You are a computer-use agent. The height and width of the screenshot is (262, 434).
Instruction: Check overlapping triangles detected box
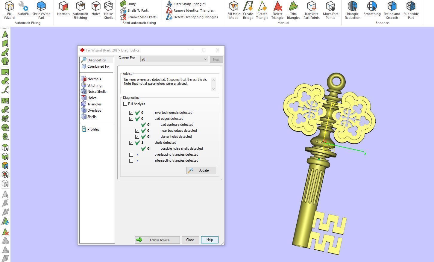coord(131,155)
